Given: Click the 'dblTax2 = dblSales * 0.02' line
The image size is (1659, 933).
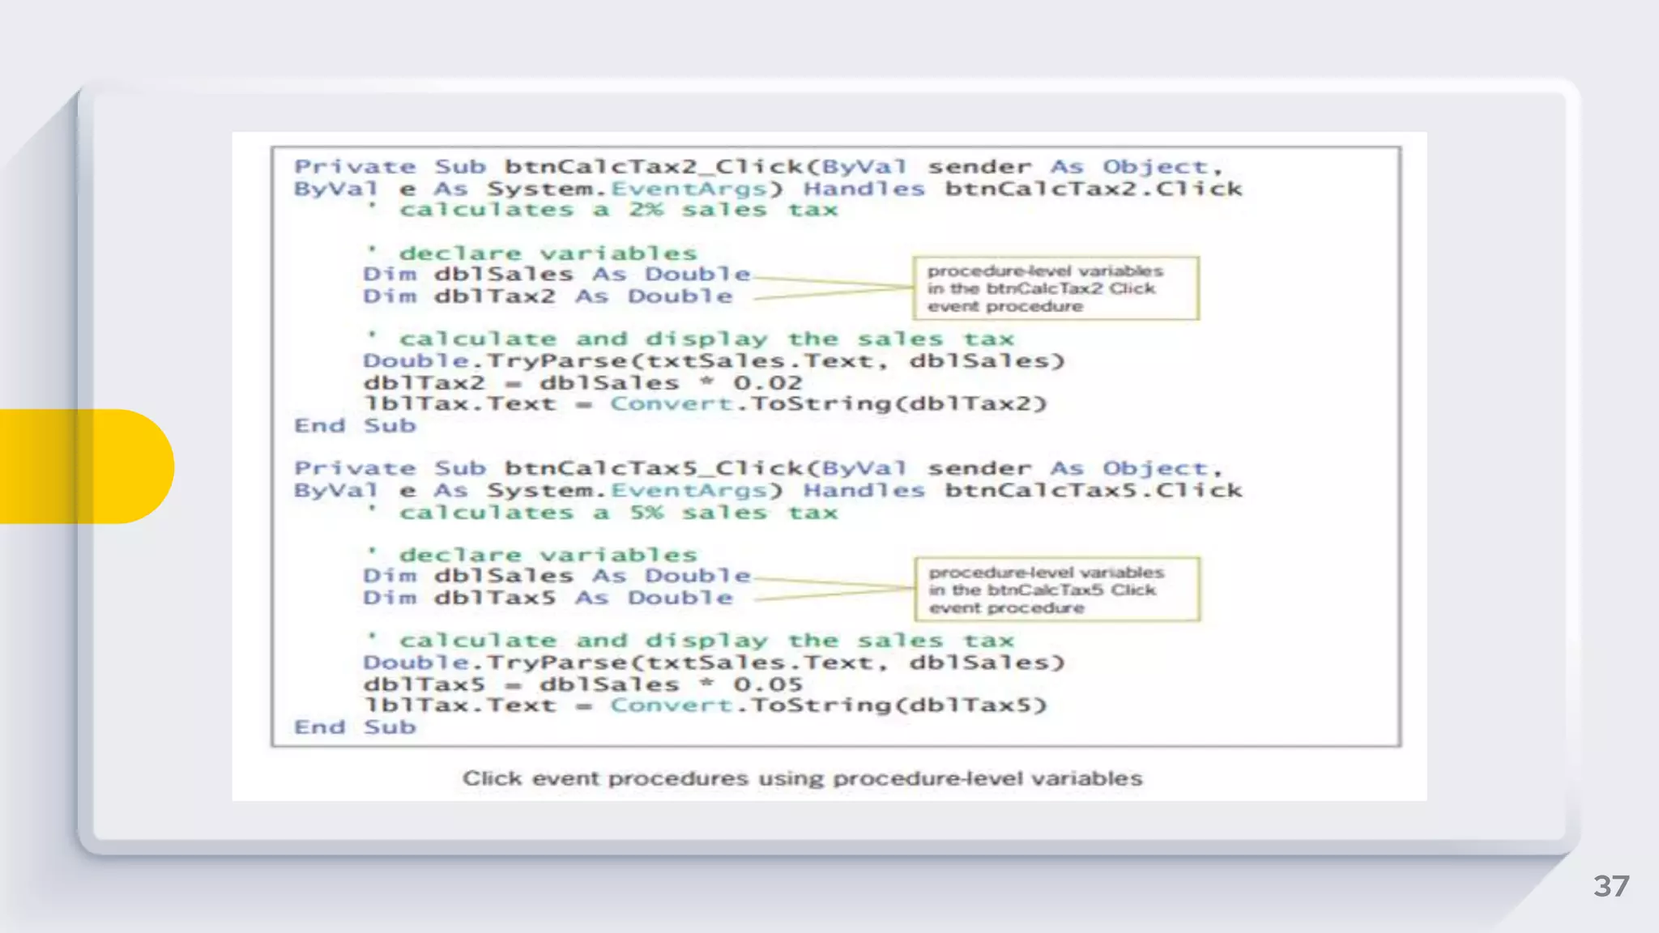Looking at the screenshot, I should pyautogui.click(x=582, y=382).
